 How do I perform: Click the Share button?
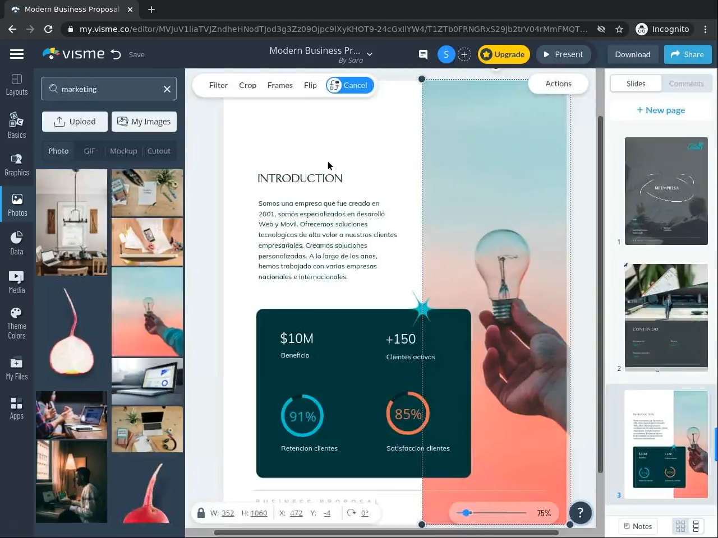tap(688, 54)
